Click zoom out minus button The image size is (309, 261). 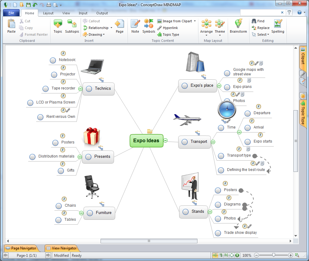(256, 255)
